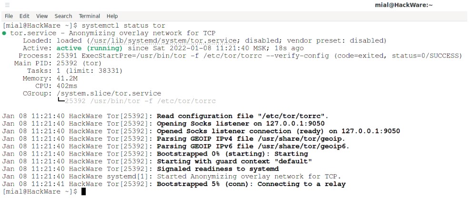The image size is (472, 207).
Task: Click the terminal cursor block at the prompt
Action: 83,191
